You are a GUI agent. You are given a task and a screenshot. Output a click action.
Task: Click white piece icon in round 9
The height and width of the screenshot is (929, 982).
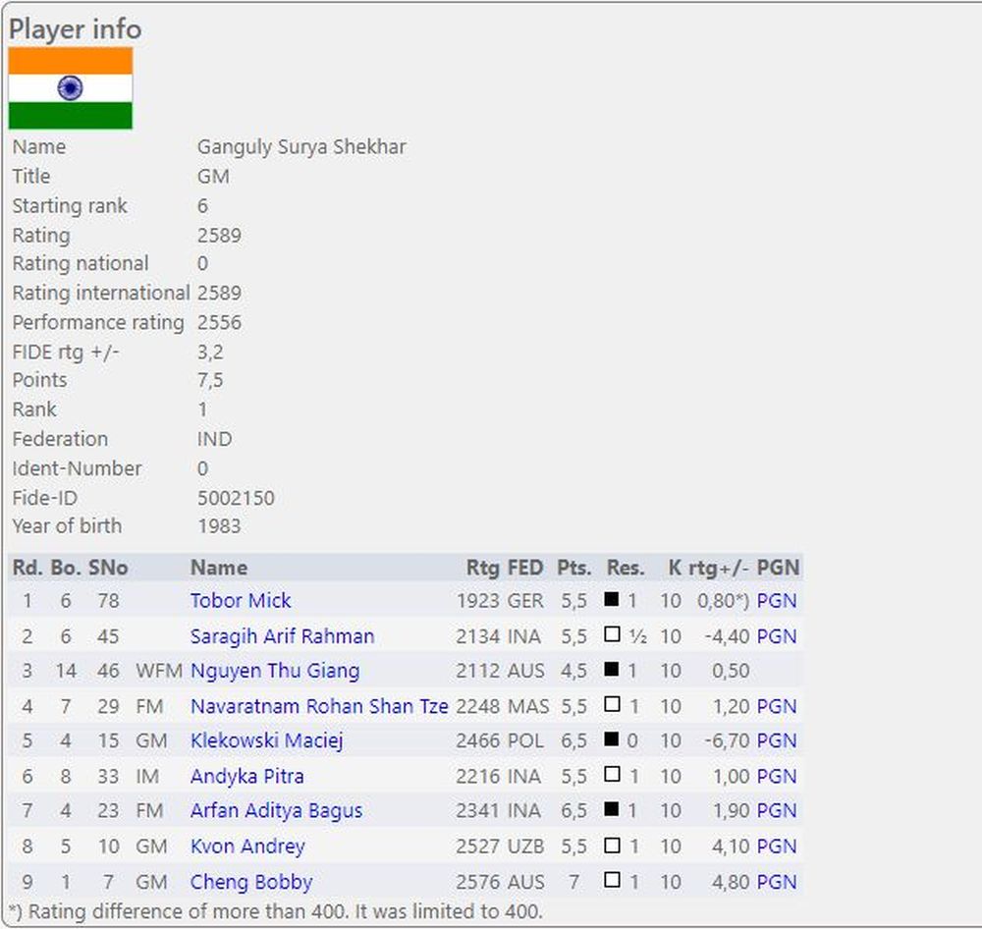pyautogui.click(x=612, y=880)
